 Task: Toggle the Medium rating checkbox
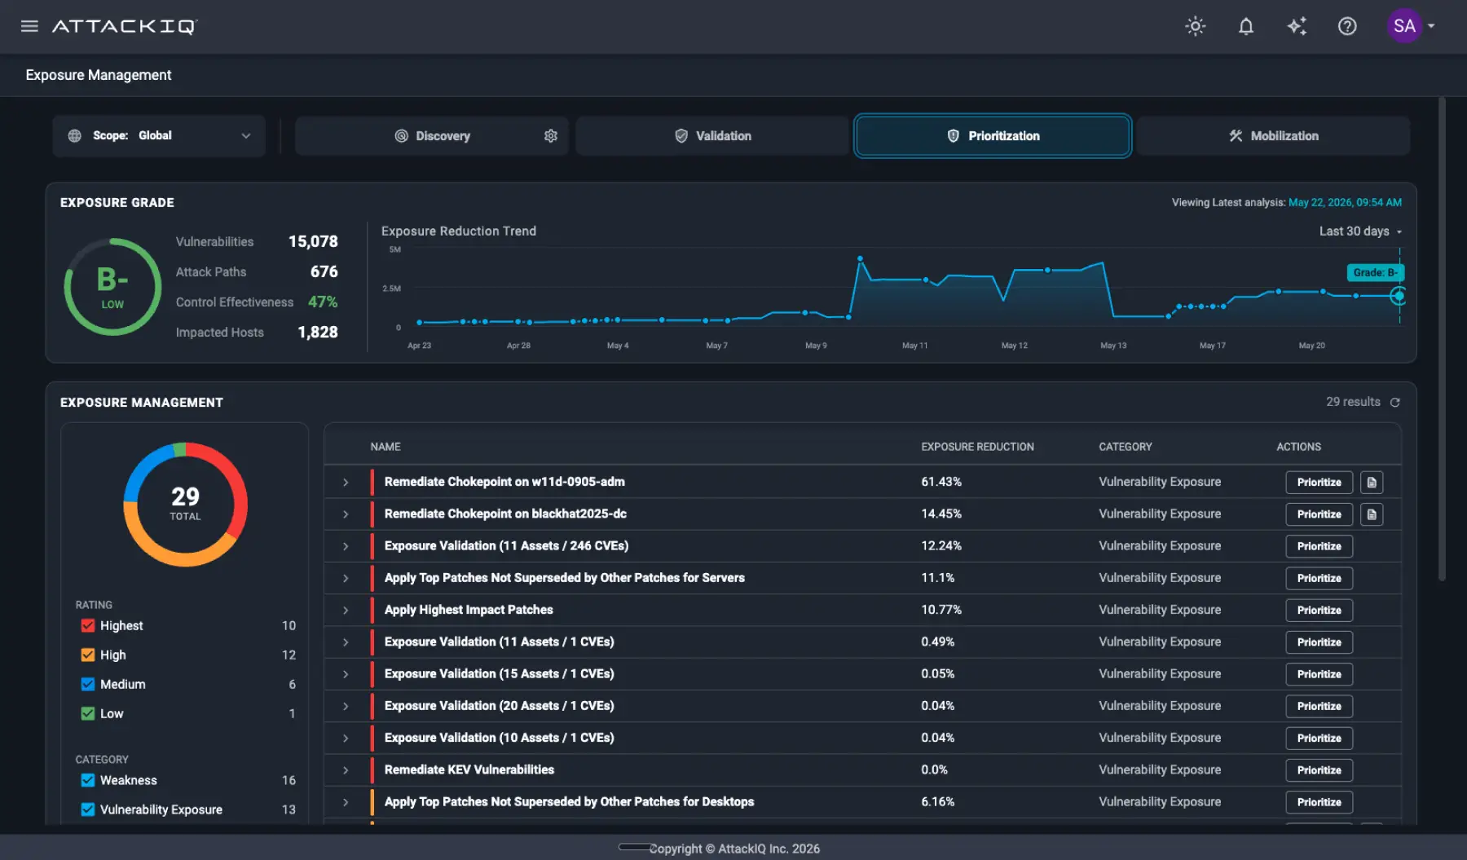point(88,685)
